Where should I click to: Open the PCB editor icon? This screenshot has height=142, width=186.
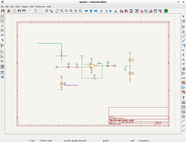coord(166,11)
